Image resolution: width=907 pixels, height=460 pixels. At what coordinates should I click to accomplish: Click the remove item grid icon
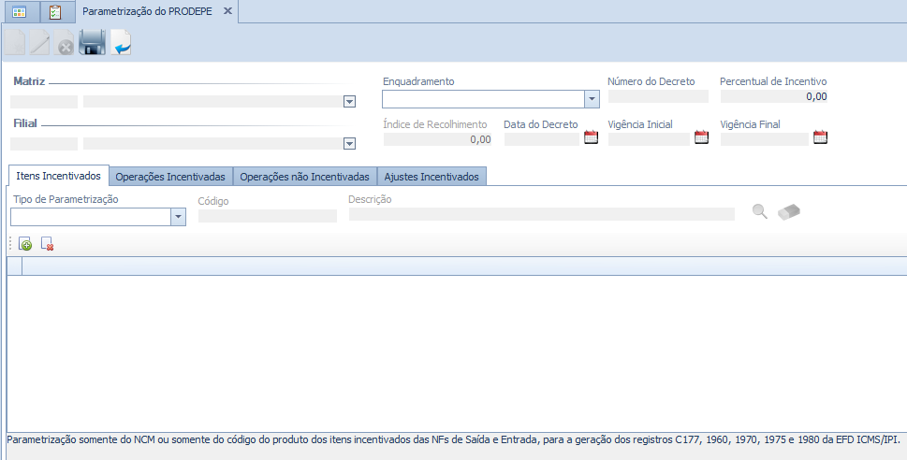point(48,244)
